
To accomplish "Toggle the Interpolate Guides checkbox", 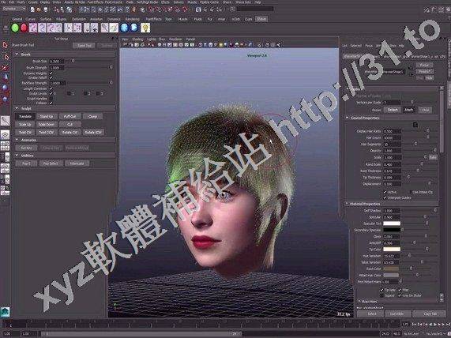I will tap(385, 197).
